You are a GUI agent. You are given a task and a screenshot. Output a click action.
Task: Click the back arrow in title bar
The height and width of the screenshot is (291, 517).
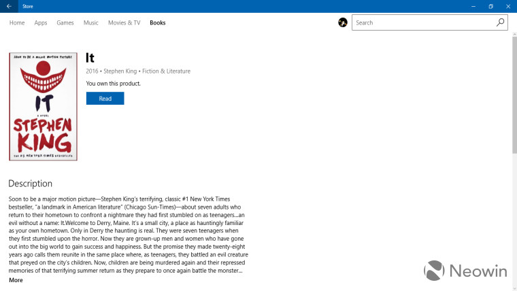(9, 6)
